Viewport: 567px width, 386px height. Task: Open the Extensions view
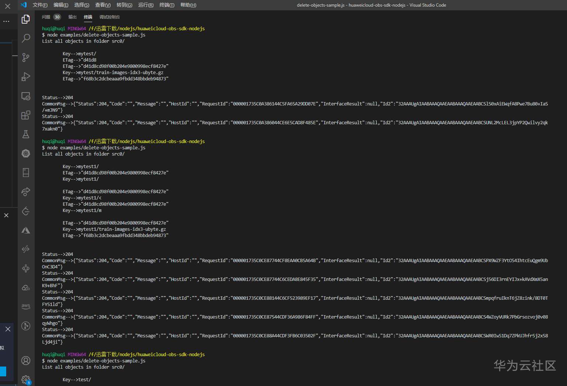point(26,115)
